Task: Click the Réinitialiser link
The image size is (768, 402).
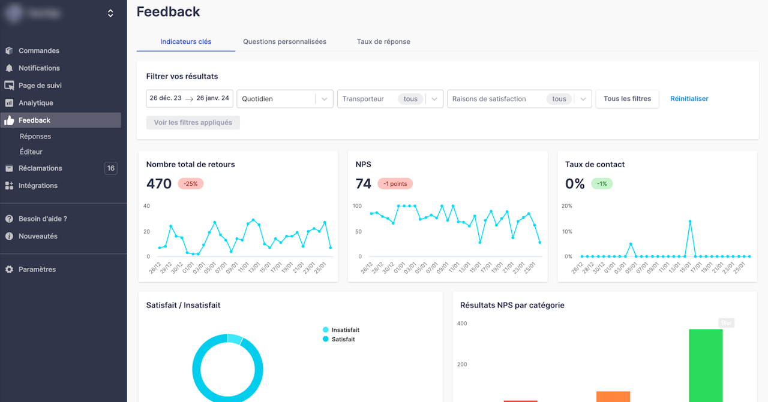Action: point(689,99)
